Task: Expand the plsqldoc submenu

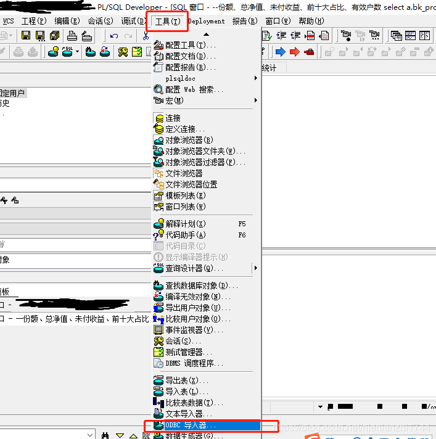Action: [x=207, y=78]
